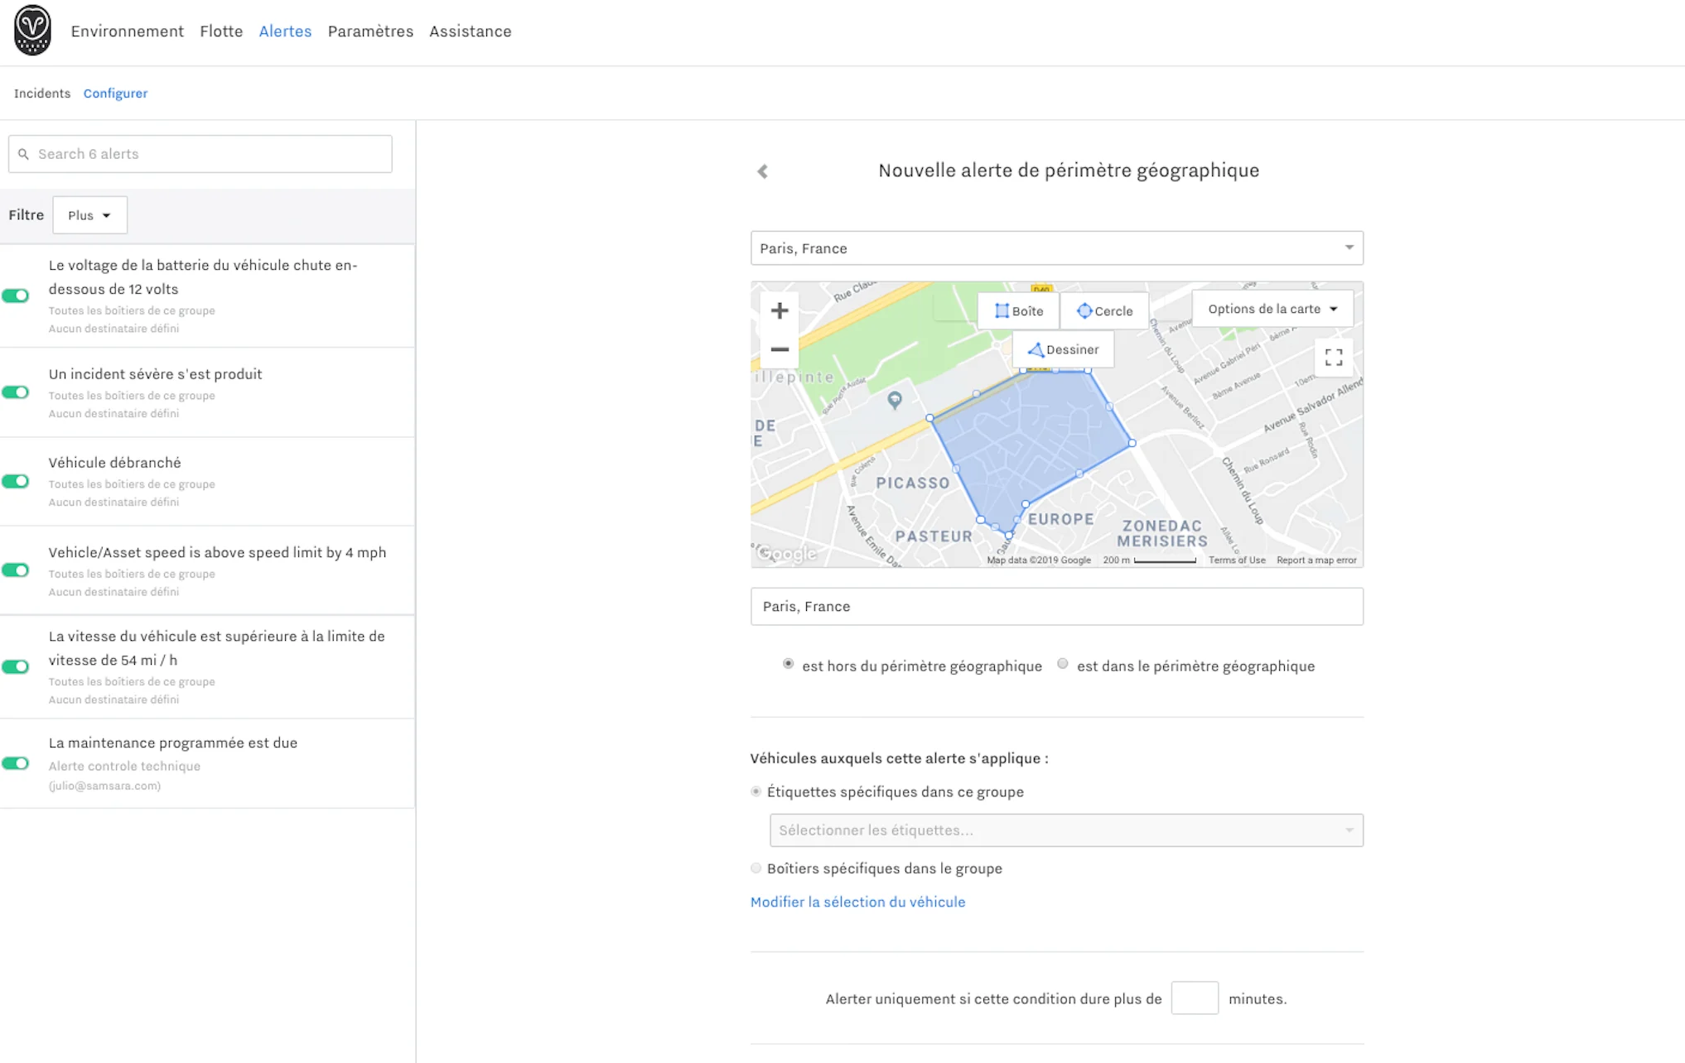Screen dimensions: 1685x1063
Task: Open 'Options de la carte' dropdown
Action: coord(1272,309)
